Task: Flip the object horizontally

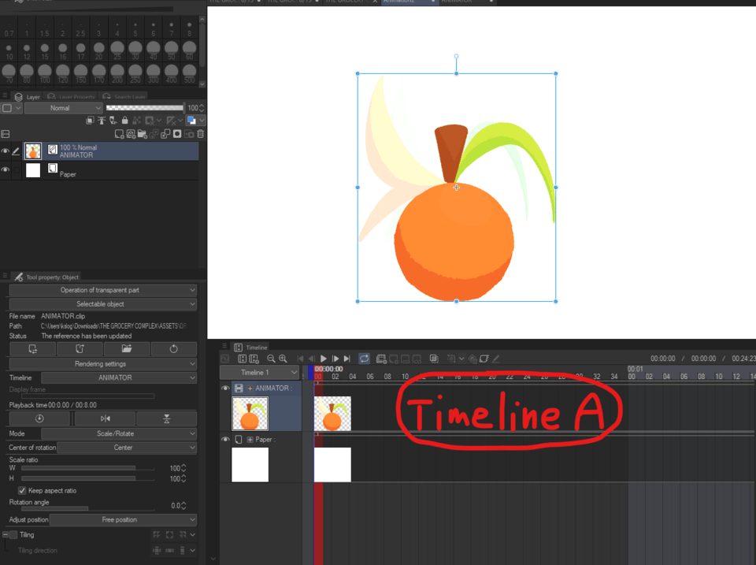Action: click(105, 418)
